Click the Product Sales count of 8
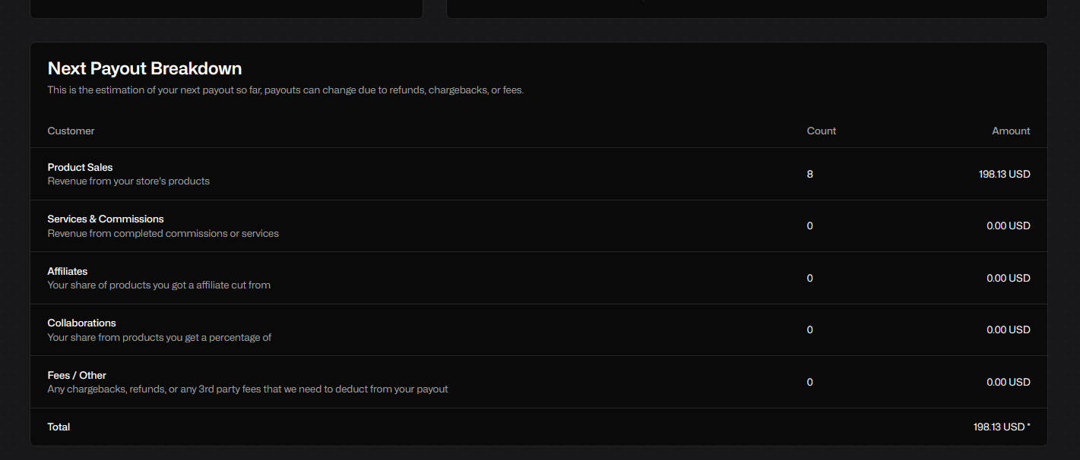 click(809, 174)
